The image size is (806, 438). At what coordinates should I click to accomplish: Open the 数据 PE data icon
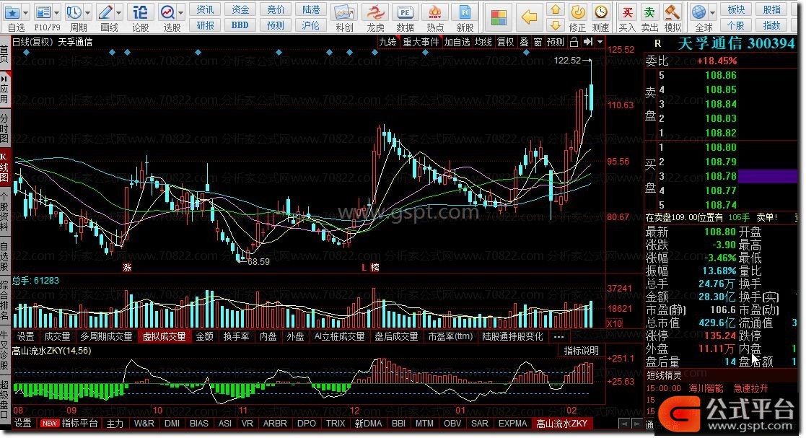(405, 12)
